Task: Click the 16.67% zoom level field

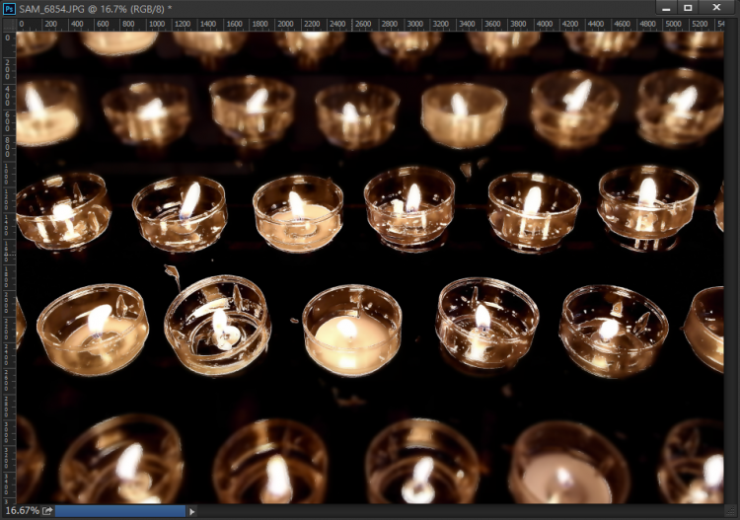Action: (x=22, y=510)
